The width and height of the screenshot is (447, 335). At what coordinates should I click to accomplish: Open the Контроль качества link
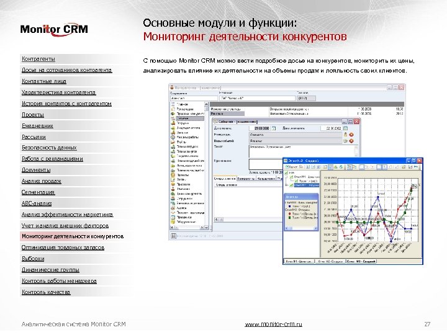[46, 292]
